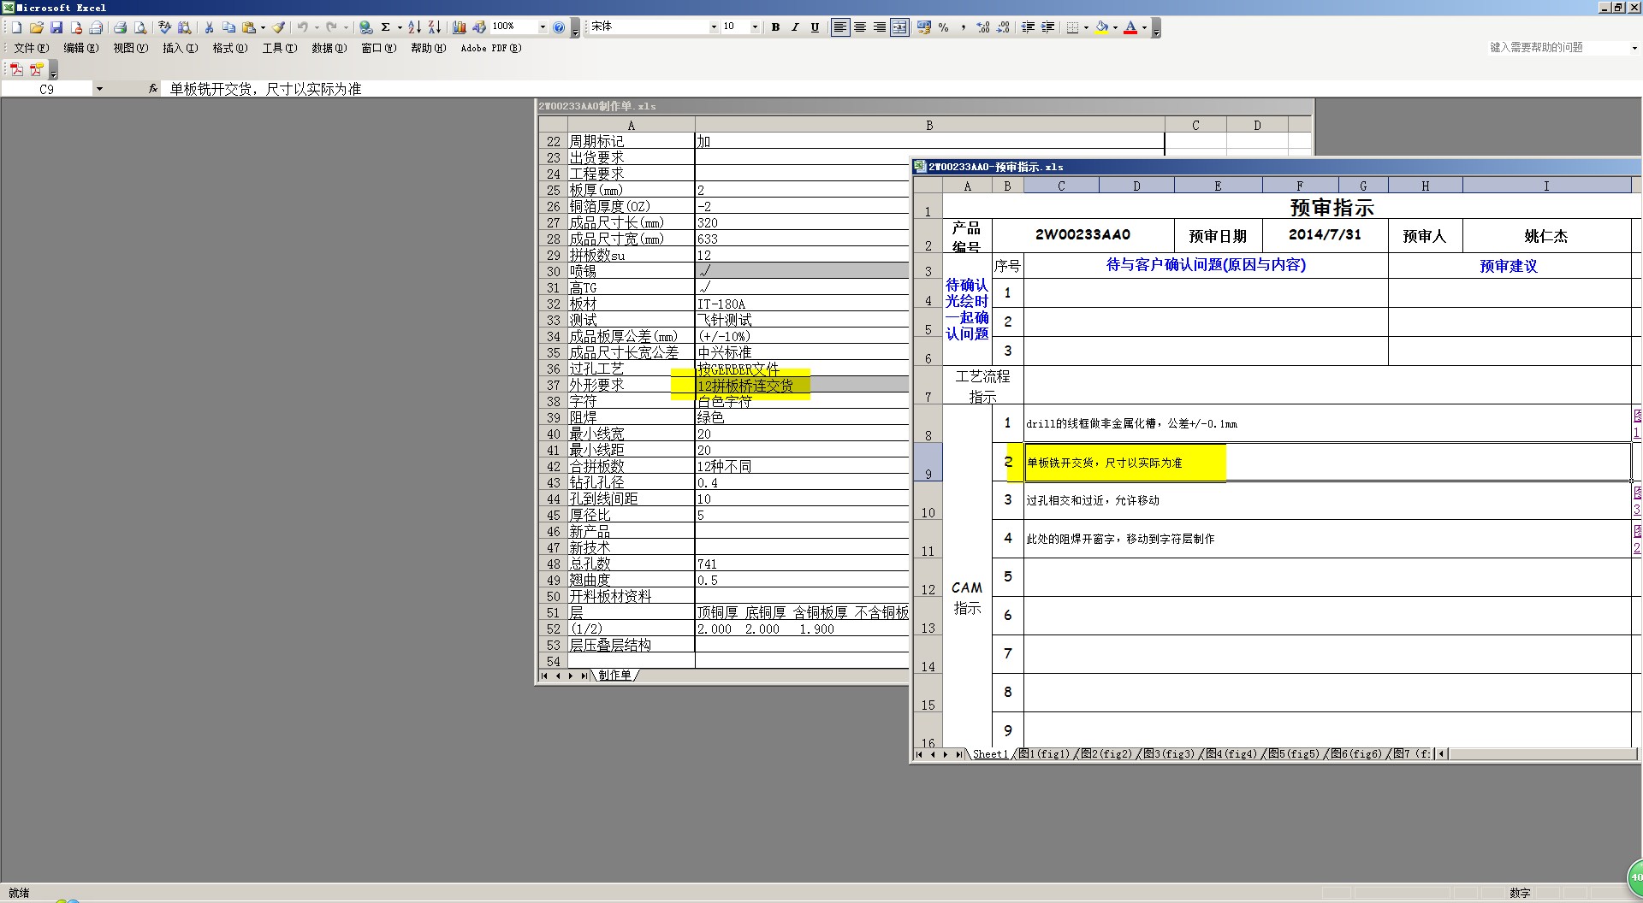Open the font size dropdown
Image resolution: width=1643 pixels, height=903 pixels.
coord(755,27)
